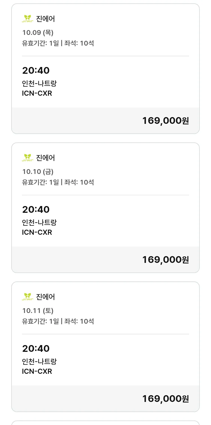Tap the 10.10 (금) date label
Viewport: 211px width, 425px height.
38,171
